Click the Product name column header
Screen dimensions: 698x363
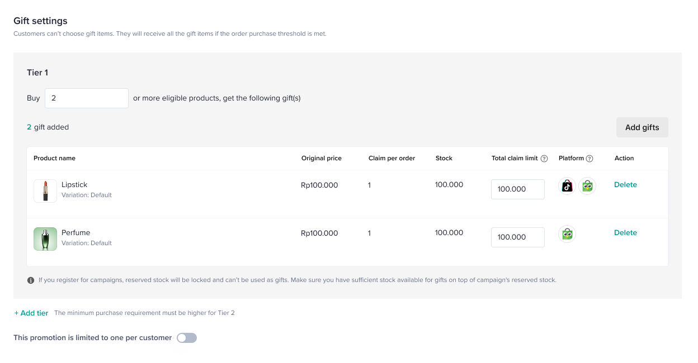(x=54, y=159)
